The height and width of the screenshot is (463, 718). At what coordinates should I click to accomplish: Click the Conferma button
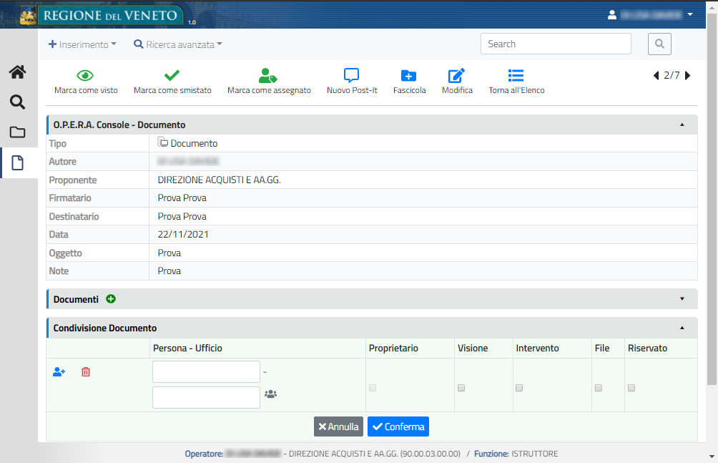[x=398, y=427]
